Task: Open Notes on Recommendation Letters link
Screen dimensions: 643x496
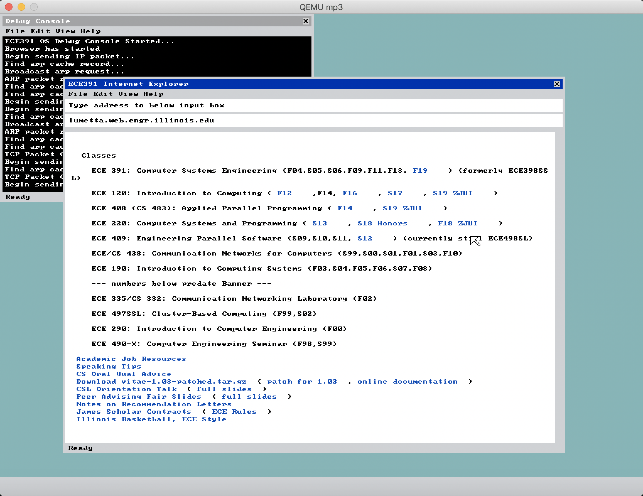Action: (154, 404)
